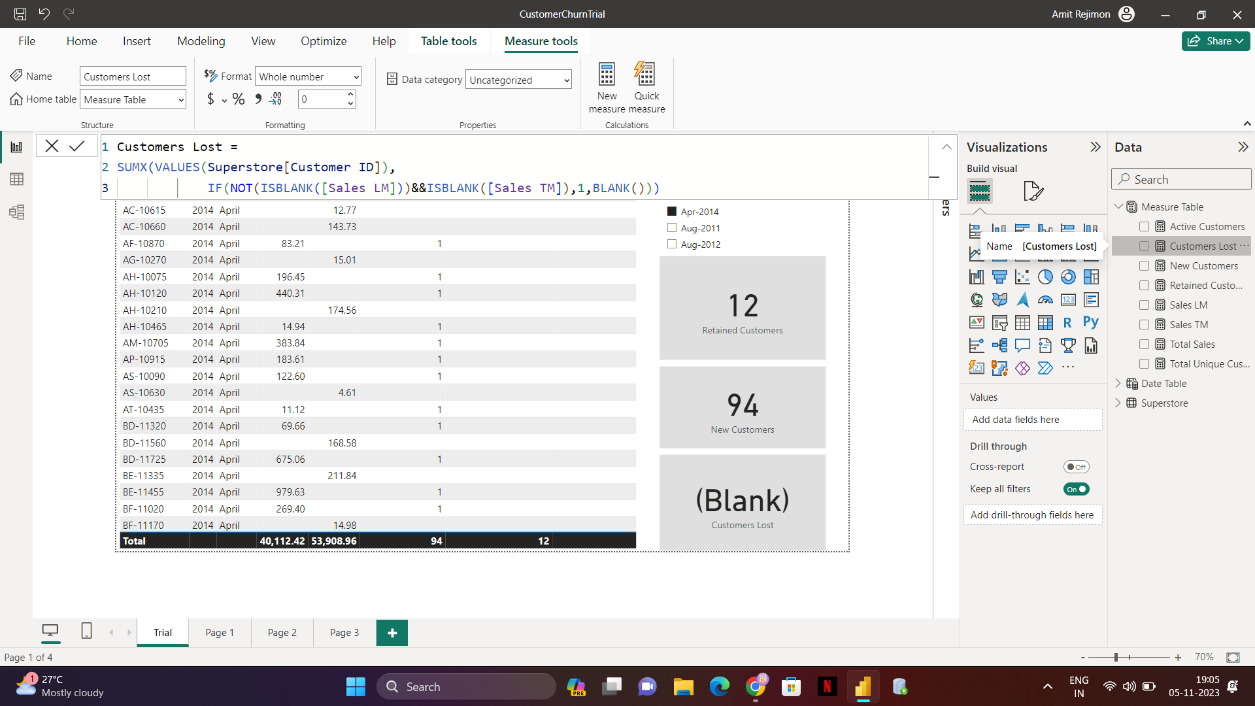Select the Decomposition tree visual
The image size is (1255, 706).
pos(999,345)
